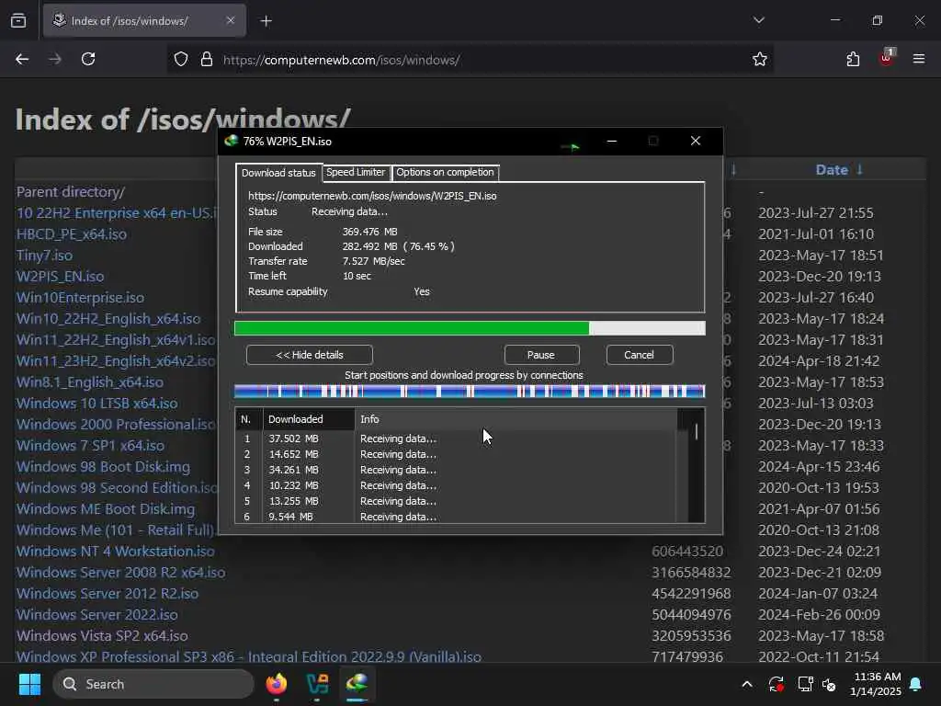The width and height of the screenshot is (941, 706).
Task: Expand the hidden system tray icons
Action: pos(746,684)
